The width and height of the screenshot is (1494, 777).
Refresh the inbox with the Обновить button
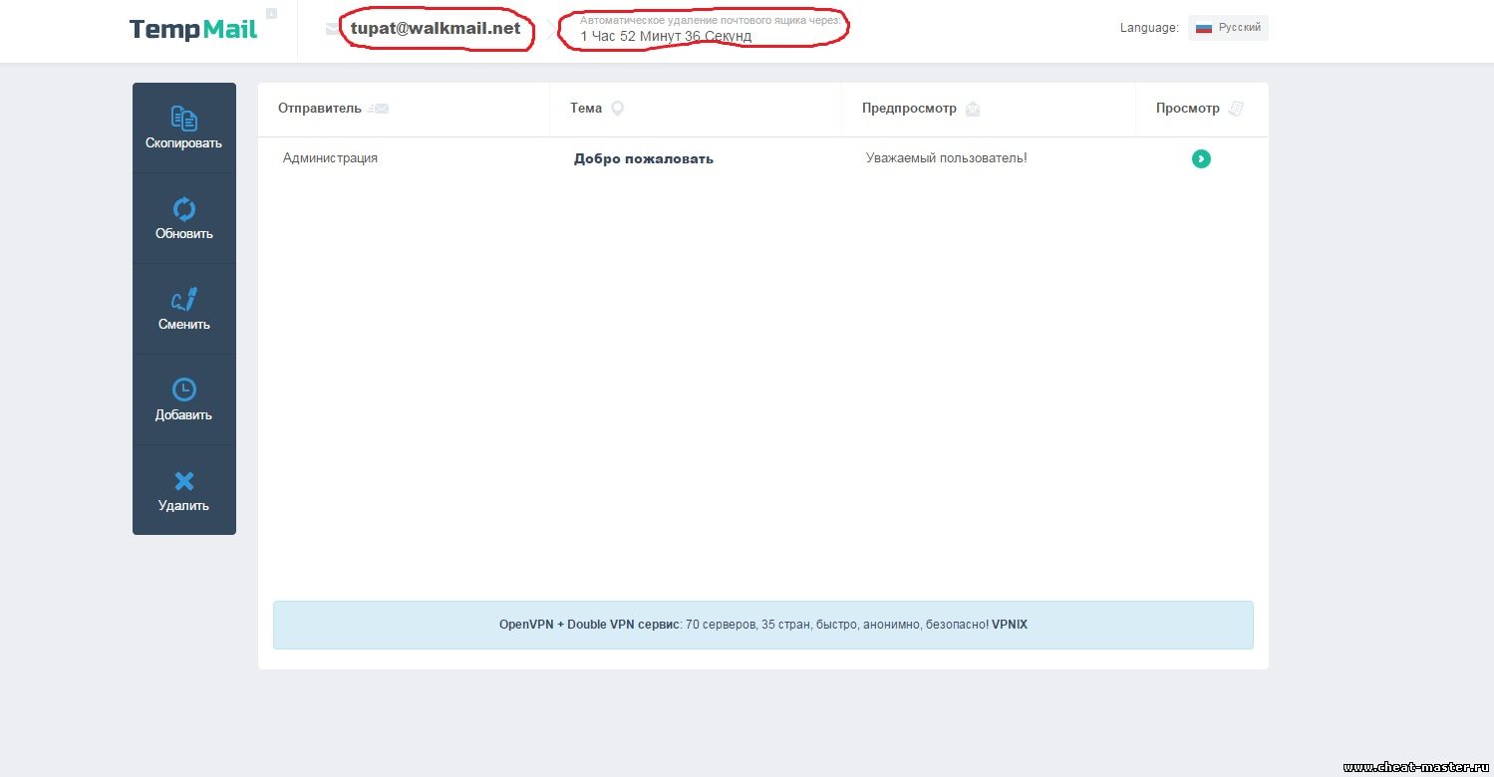click(184, 209)
